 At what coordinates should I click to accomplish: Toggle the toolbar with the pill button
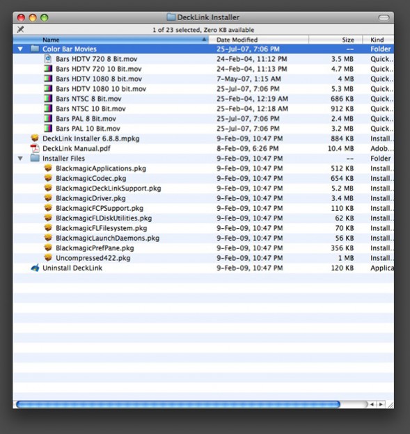pos(384,17)
